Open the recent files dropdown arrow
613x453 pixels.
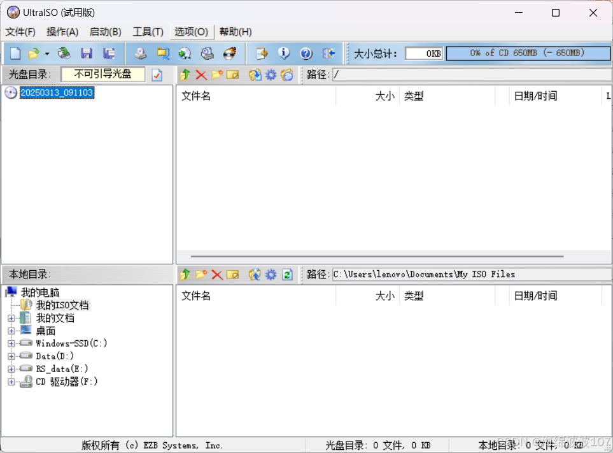coord(47,54)
